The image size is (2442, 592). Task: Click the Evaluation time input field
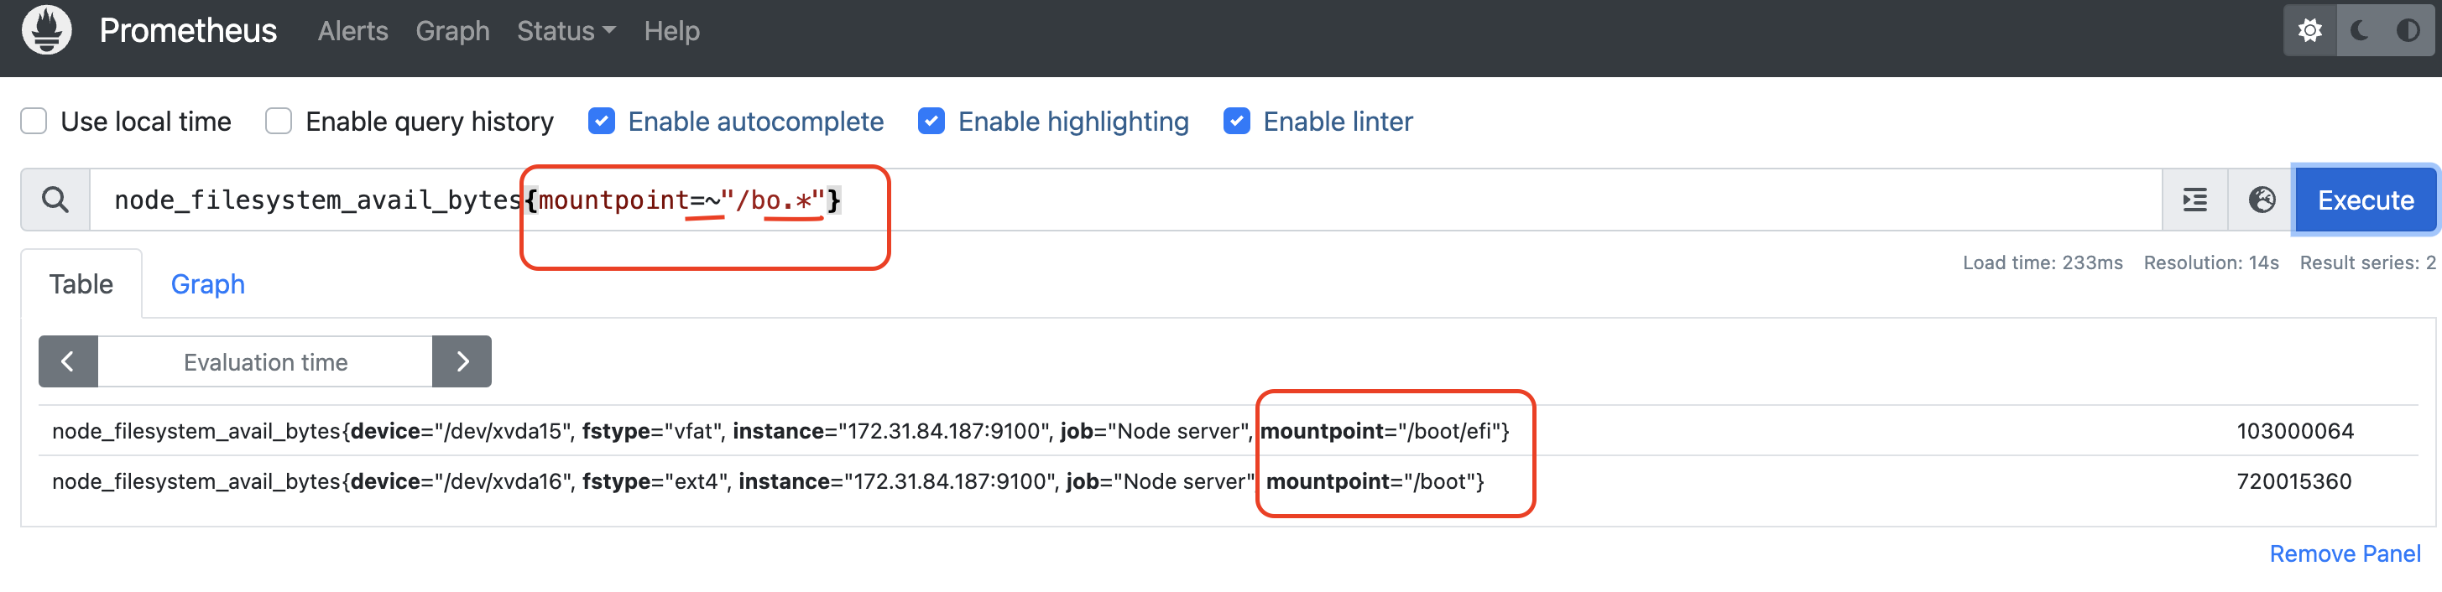click(x=265, y=362)
